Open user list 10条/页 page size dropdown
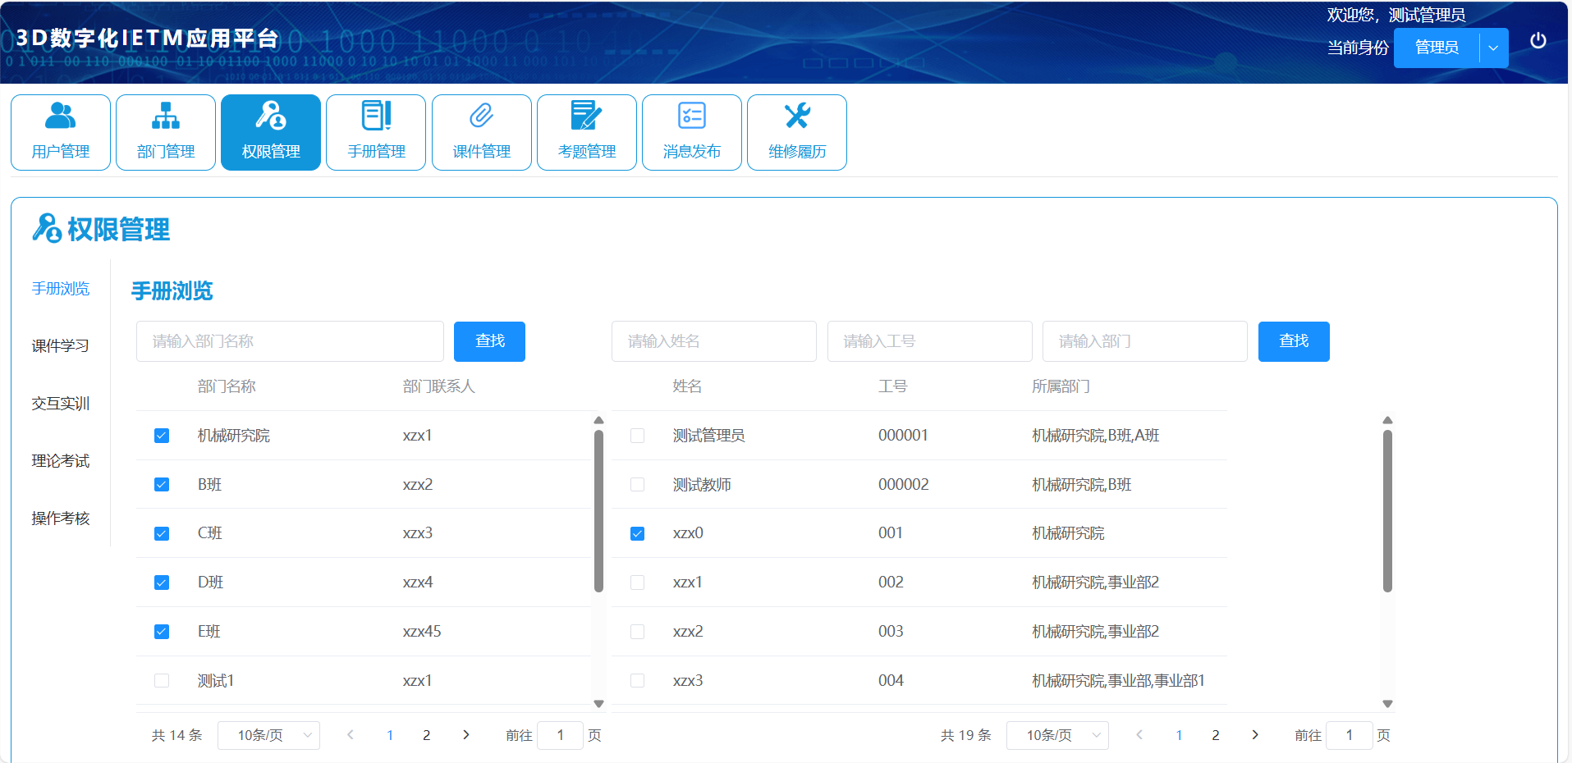 (x=1057, y=735)
